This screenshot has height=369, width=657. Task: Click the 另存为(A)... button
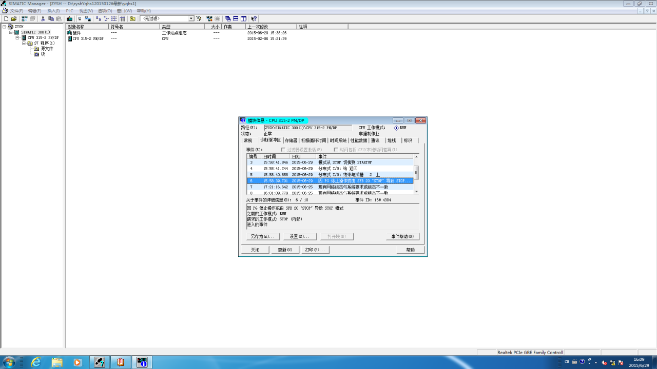pos(263,237)
